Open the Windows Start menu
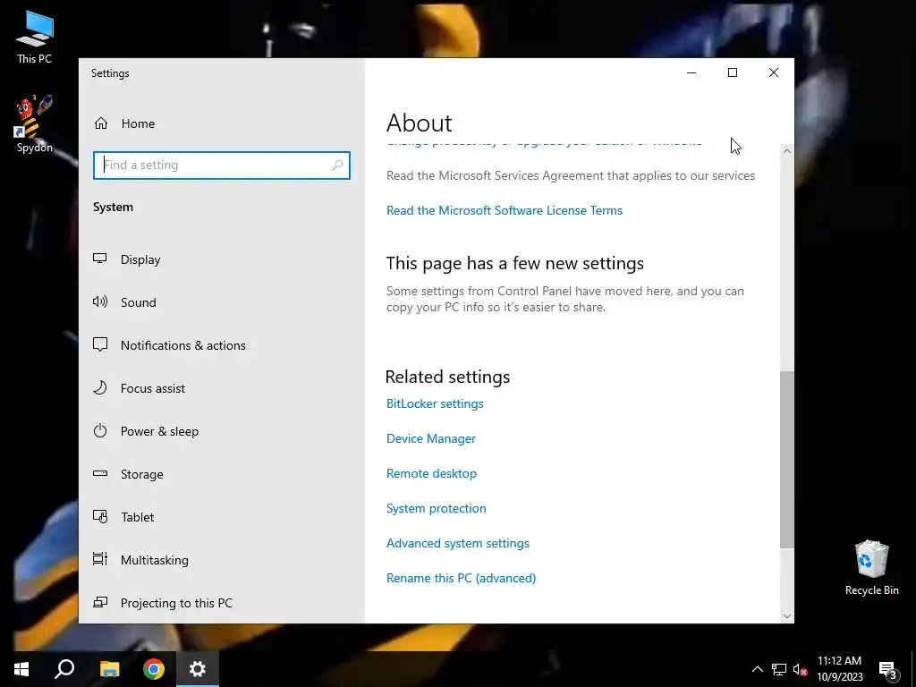 pyautogui.click(x=21, y=669)
